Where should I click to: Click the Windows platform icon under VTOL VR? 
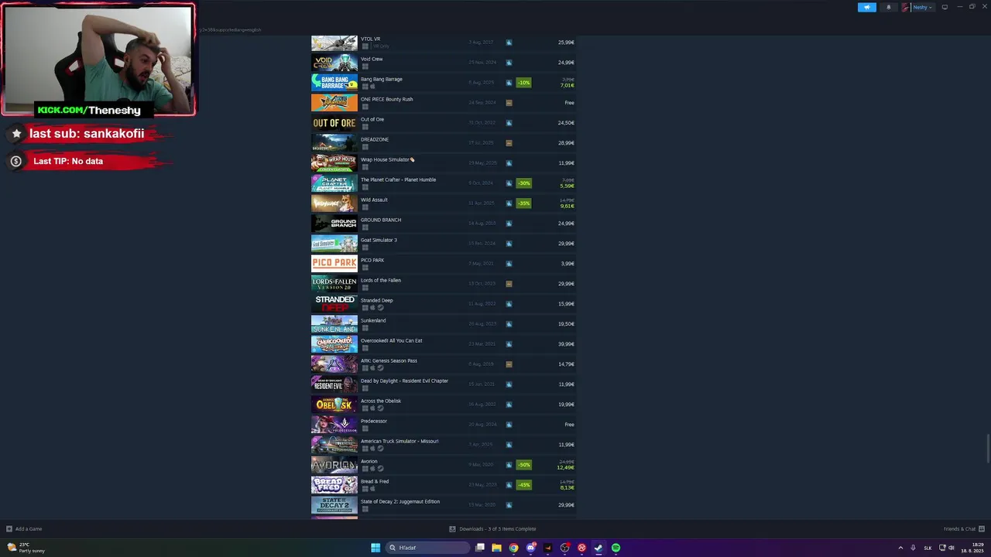tap(365, 46)
